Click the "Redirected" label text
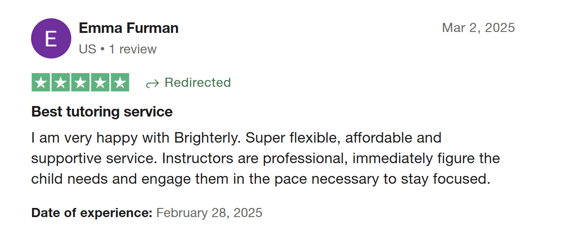 pyautogui.click(x=197, y=83)
